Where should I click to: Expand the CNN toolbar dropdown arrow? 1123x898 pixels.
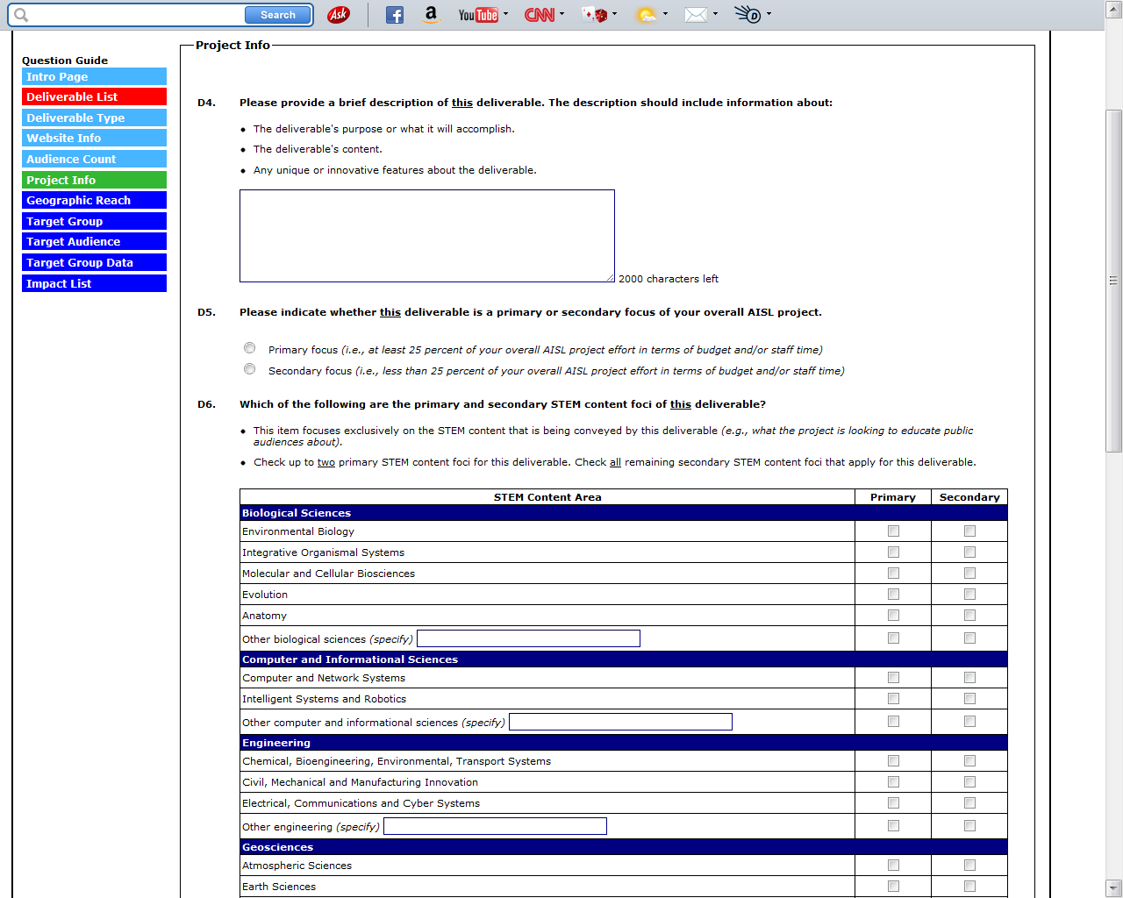[x=562, y=14]
